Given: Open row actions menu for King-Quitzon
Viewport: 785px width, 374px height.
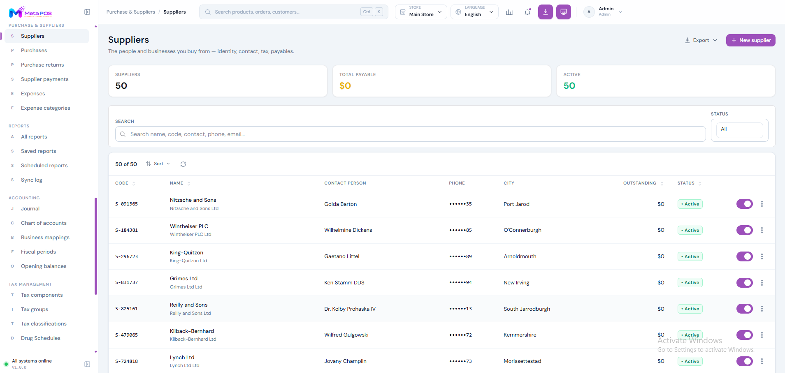Looking at the screenshot, I should click(x=762, y=256).
